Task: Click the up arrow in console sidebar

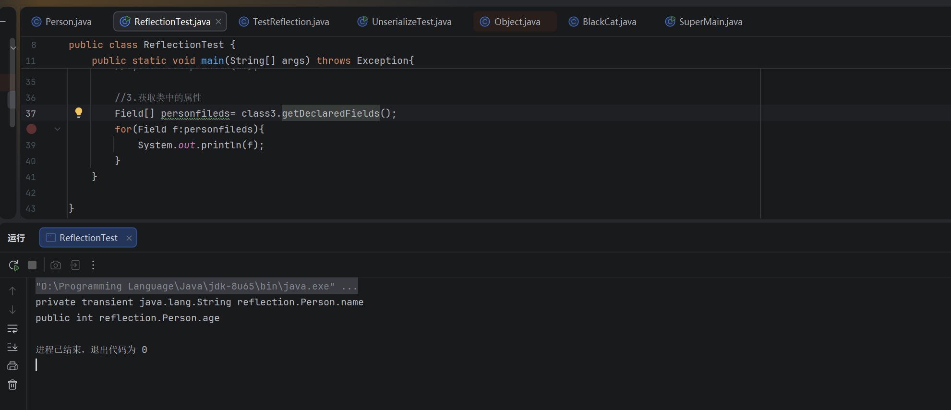Action: coord(12,290)
